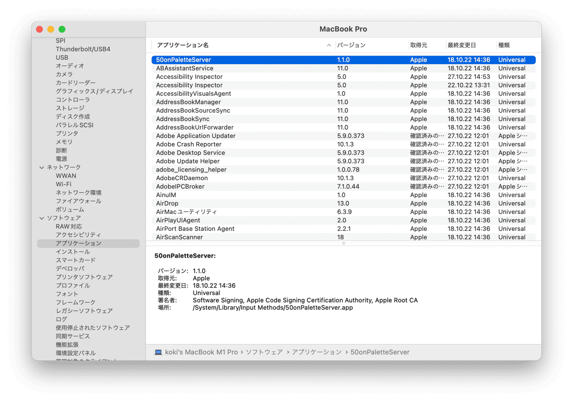
Task: Select 使用停止されたソフトウェア in the sidebar
Action: tap(92, 328)
